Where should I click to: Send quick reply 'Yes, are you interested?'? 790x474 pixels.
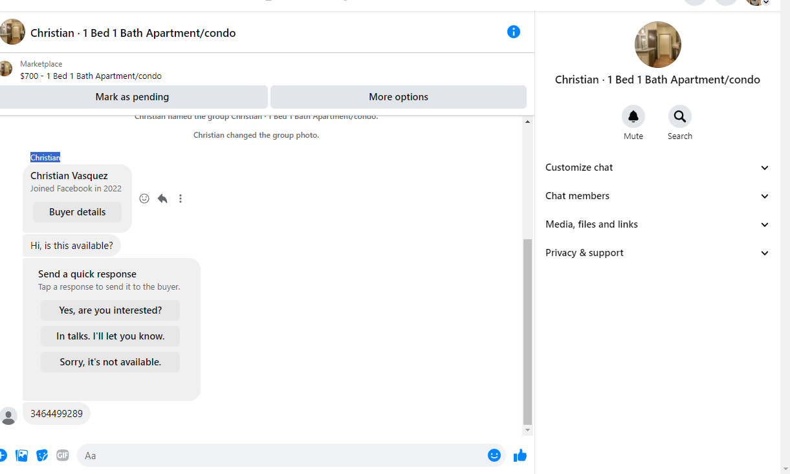pos(111,310)
